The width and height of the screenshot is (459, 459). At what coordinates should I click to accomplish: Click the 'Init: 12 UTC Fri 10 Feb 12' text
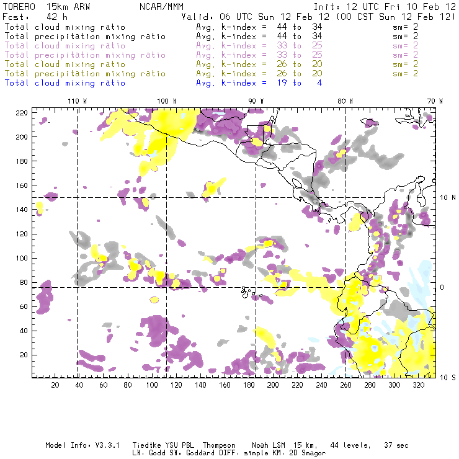[385, 7]
